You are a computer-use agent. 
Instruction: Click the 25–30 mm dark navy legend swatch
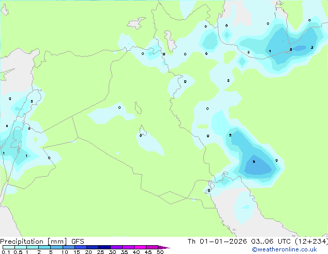[105, 247]
